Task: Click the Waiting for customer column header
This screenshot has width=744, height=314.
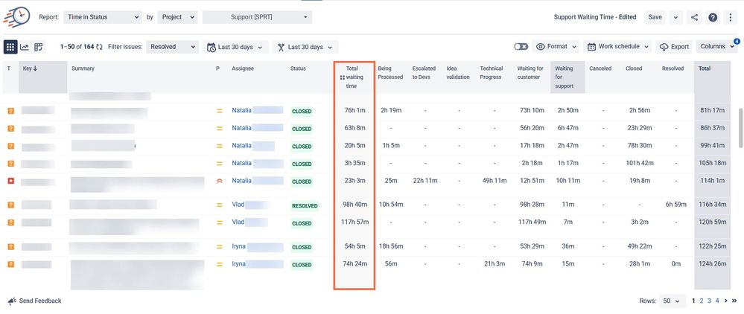Action: click(x=530, y=73)
